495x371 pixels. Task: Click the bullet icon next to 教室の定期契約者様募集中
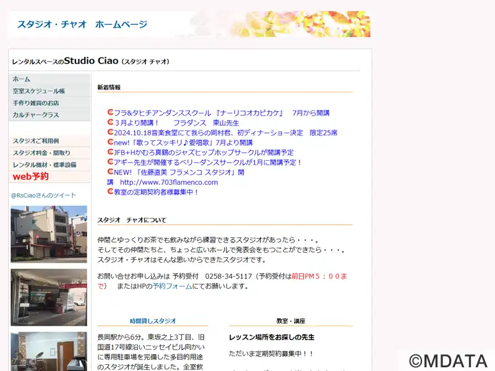[110, 192]
